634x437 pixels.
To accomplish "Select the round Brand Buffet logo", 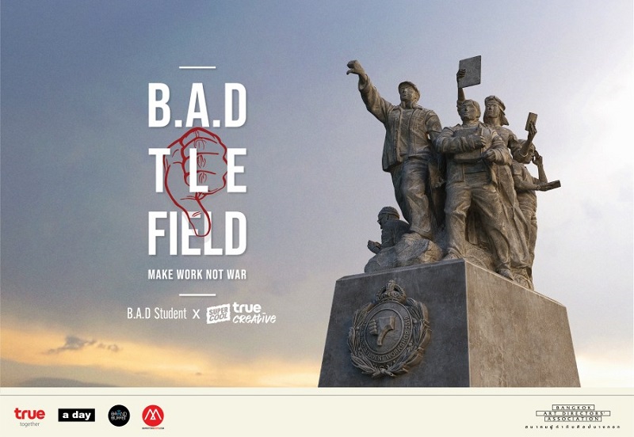I will pyautogui.click(x=119, y=416).
